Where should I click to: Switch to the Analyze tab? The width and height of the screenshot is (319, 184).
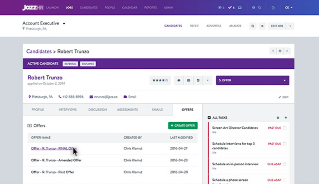235,26
